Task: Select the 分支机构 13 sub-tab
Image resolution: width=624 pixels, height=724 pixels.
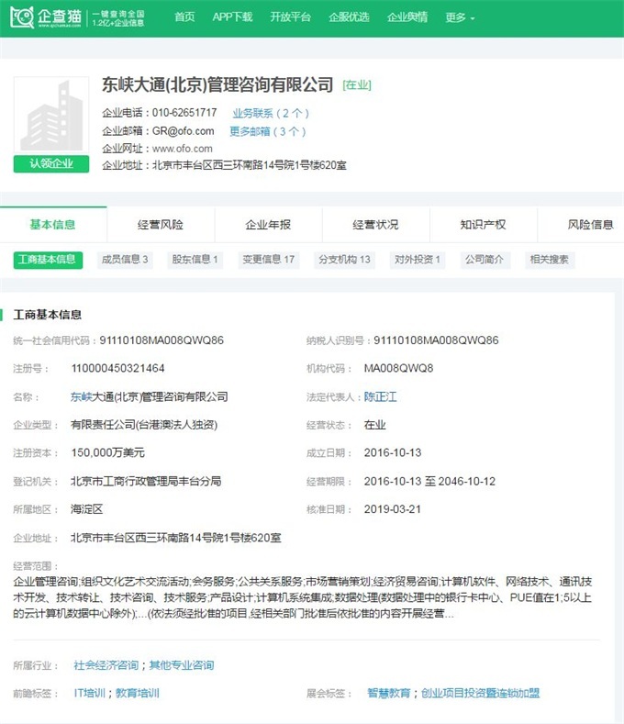Action: click(x=344, y=260)
